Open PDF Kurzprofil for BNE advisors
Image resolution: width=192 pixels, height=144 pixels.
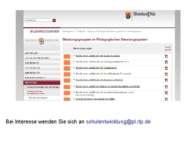166,87
